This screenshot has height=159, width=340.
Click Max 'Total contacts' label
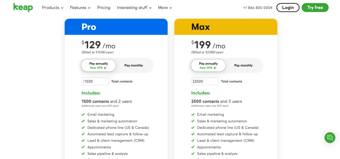click(x=231, y=81)
